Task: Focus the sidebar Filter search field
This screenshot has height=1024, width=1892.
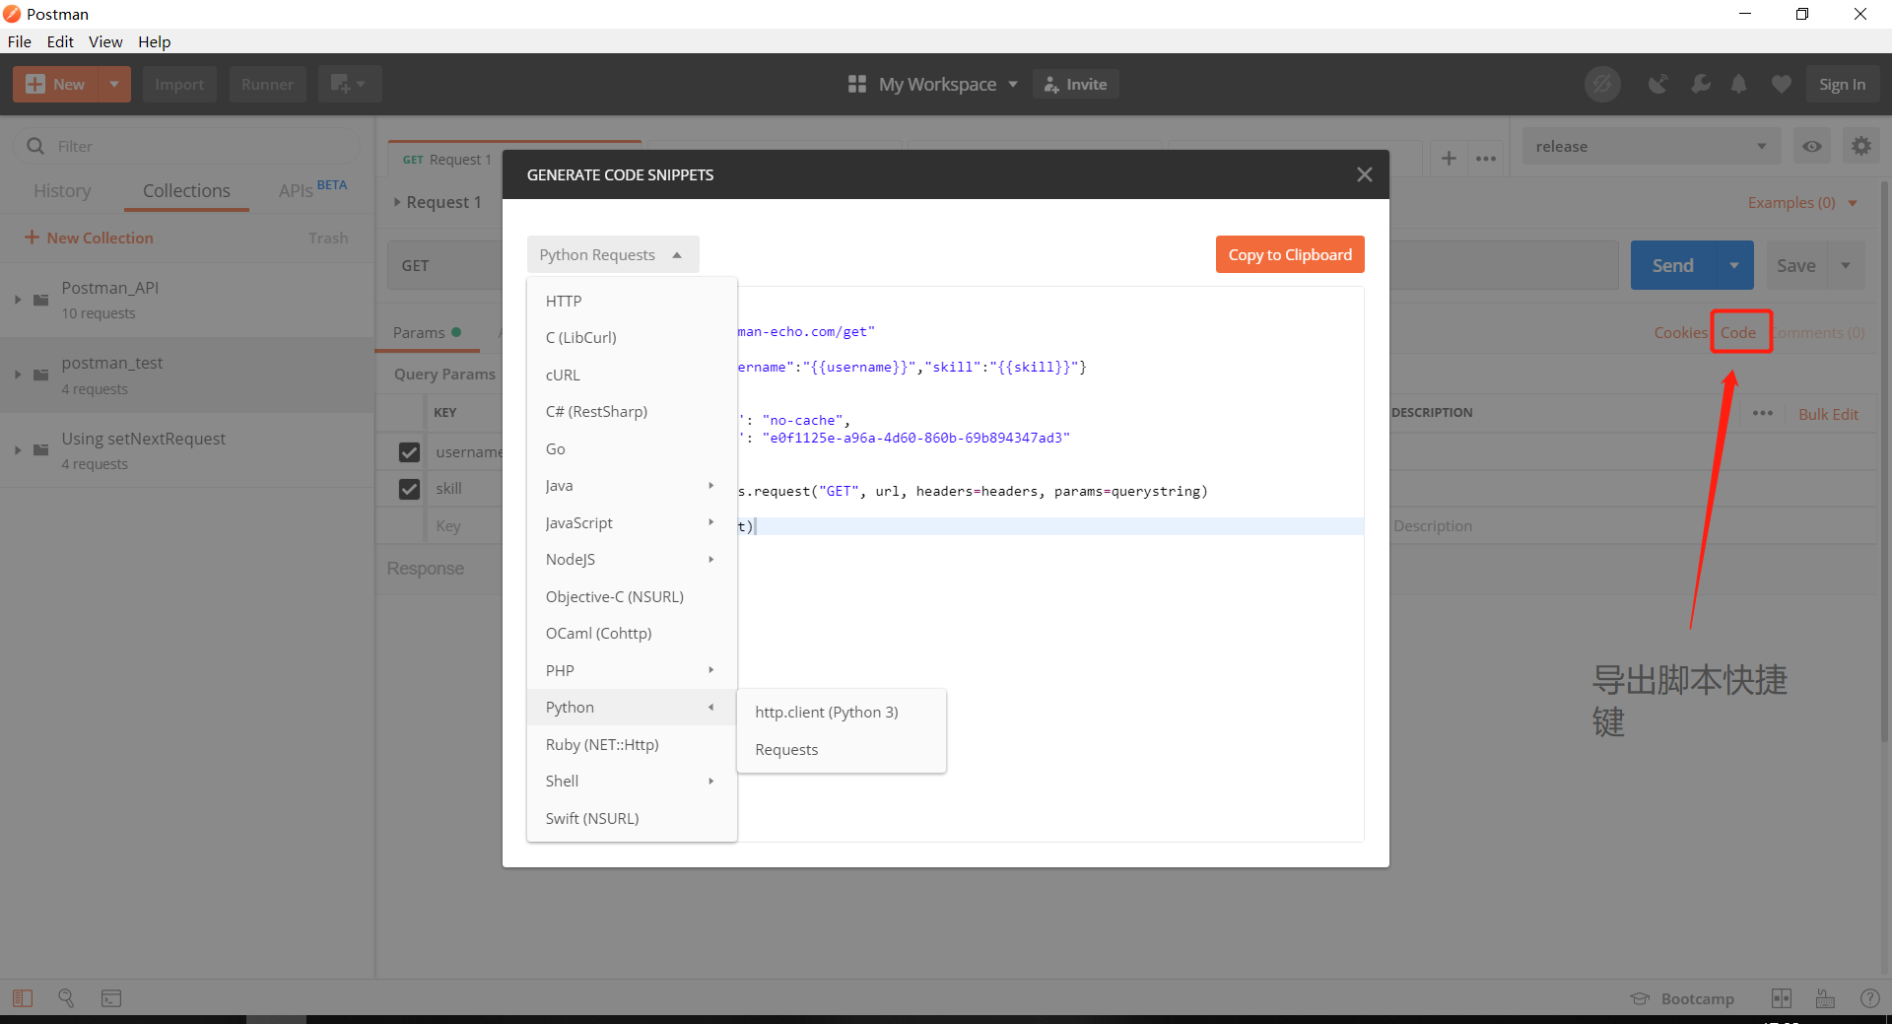Action: pyautogui.click(x=187, y=146)
